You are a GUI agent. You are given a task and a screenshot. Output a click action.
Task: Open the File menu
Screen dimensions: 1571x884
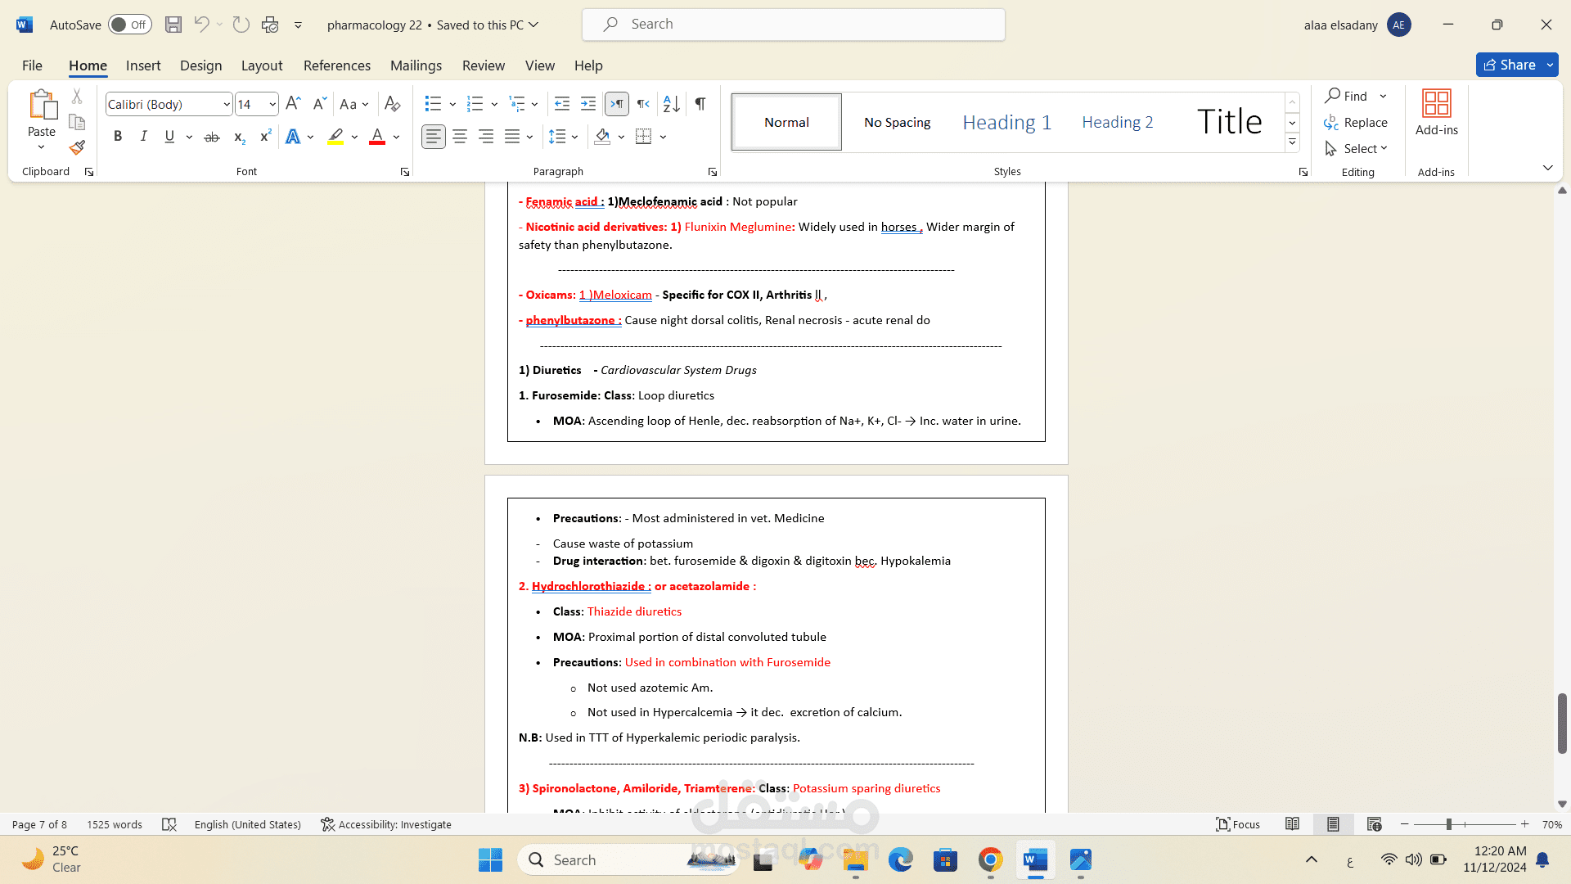(32, 65)
